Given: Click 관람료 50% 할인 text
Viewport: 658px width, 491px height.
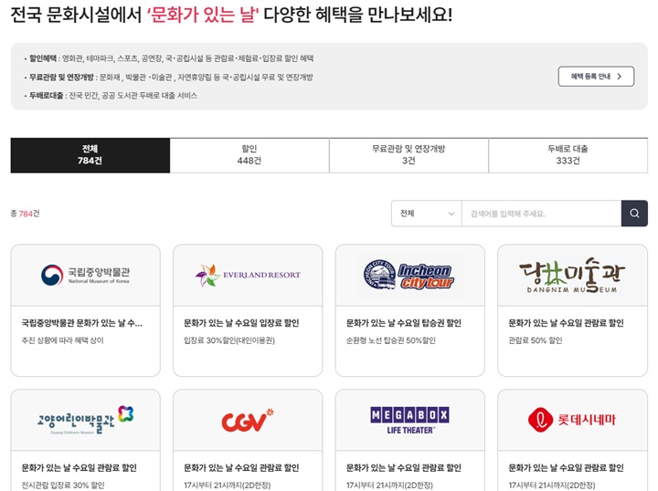Looking at the screenshot, I should click(535, 340).
